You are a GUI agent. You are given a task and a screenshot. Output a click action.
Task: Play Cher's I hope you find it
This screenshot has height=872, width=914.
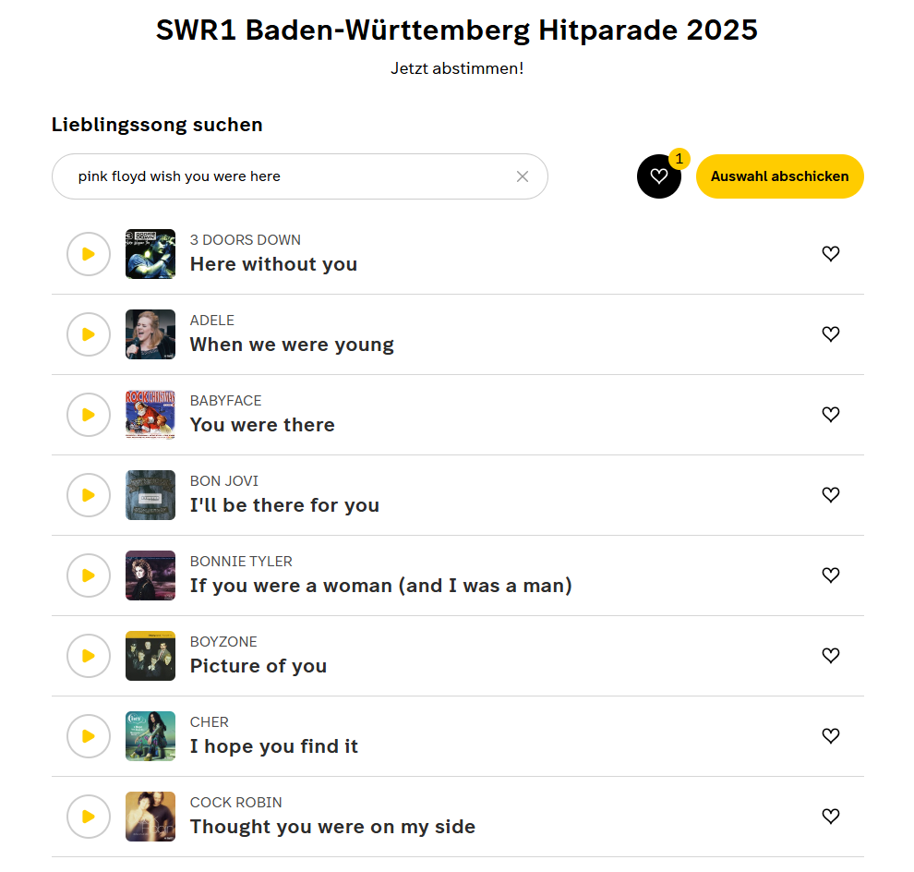click(x=89, y=736)
